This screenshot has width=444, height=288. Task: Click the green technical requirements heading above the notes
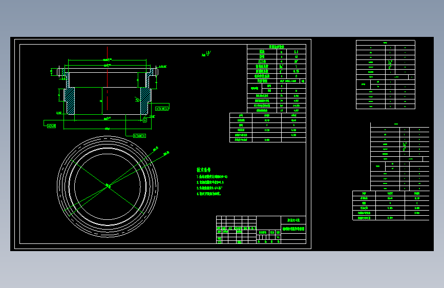click(204, 170)
